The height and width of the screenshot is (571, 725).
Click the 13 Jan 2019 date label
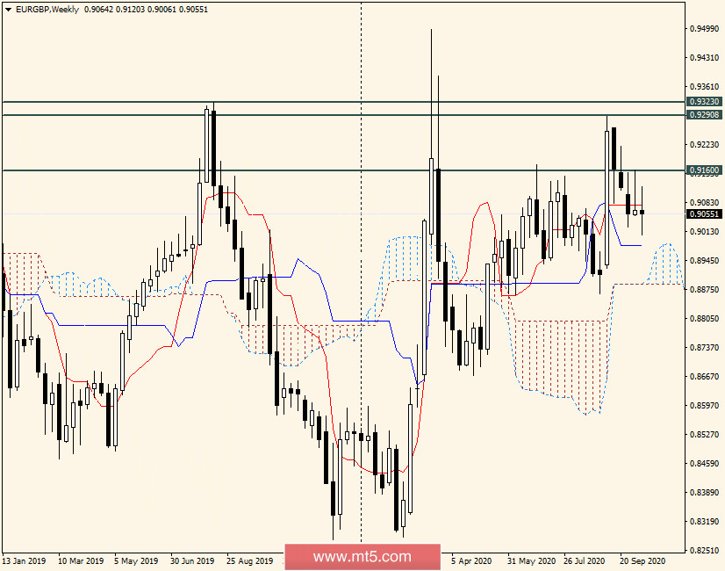(x=24, y=561)
